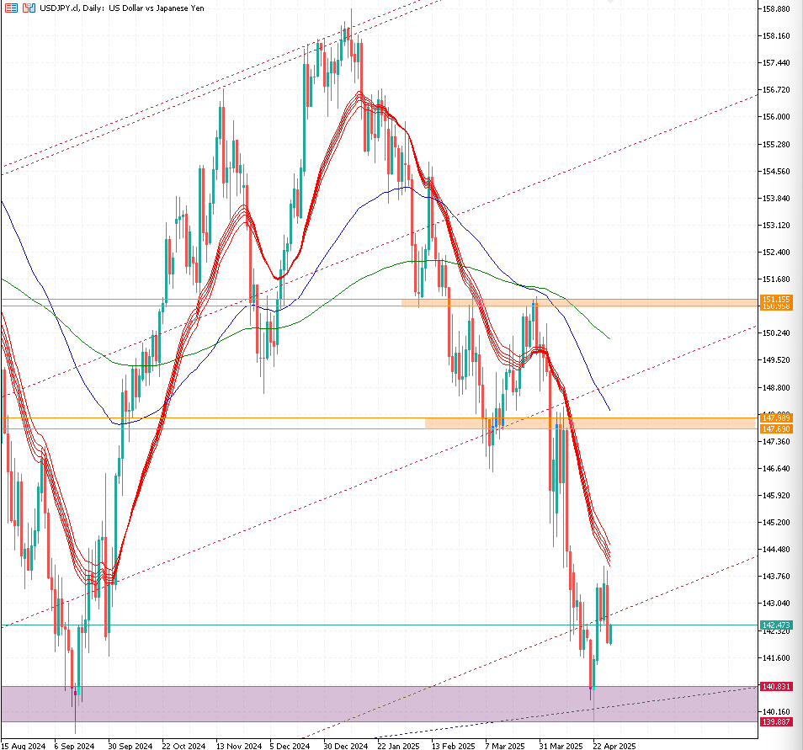Click the 5 Dec 2024 date label
The height and width of the screenshot is (750, 803).
click(290, 746)
